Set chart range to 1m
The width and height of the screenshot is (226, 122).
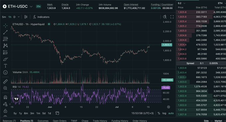click(38, 113)
